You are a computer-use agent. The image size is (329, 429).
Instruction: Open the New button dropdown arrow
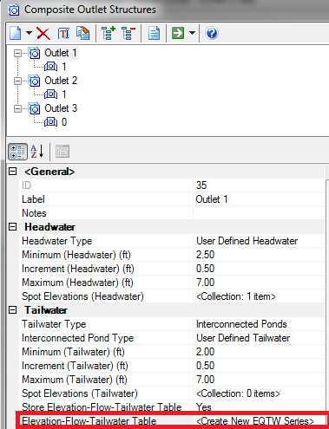(x=29, y=33)
